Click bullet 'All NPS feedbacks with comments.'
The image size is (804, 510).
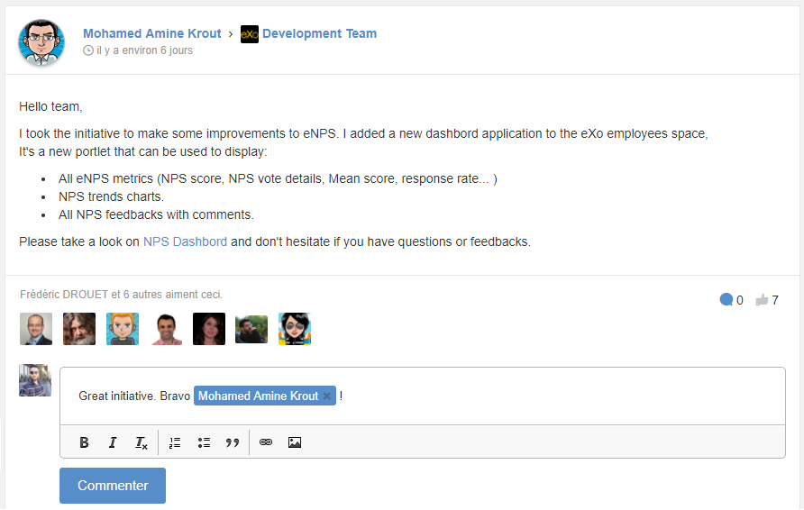(156, 214)
